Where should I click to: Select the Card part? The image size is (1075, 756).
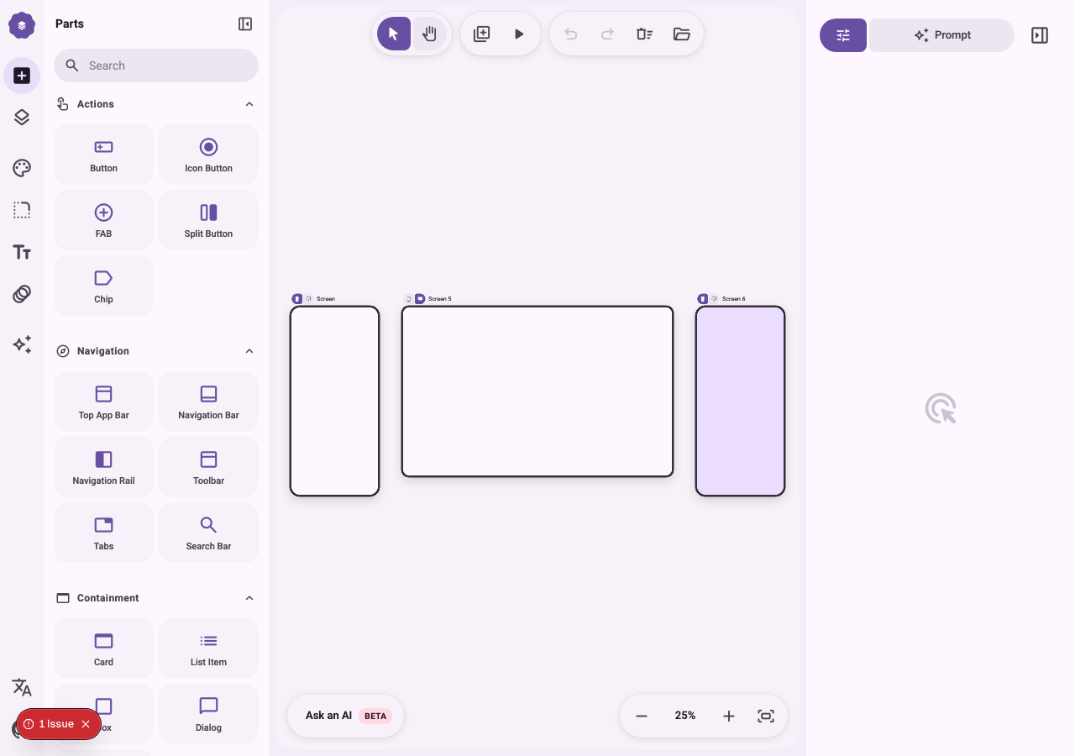pos(103,648)
